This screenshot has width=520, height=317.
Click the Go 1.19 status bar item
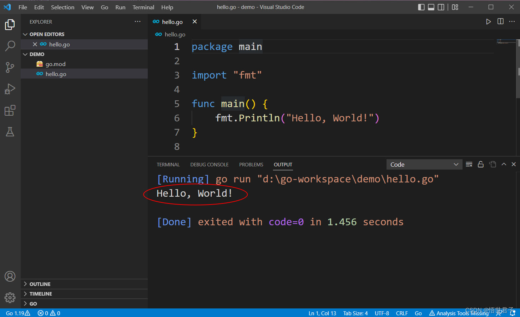click(x=18, y=313)
